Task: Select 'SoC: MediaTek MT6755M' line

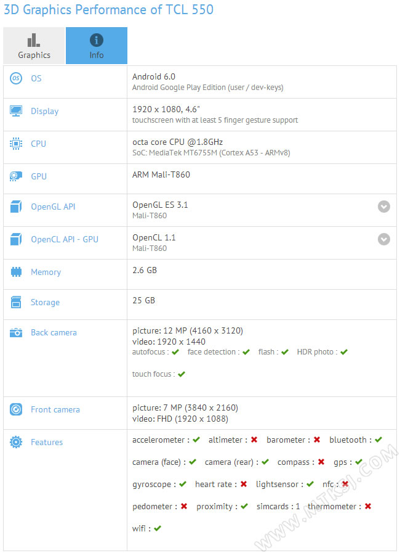Action: (x=211, y=153)
